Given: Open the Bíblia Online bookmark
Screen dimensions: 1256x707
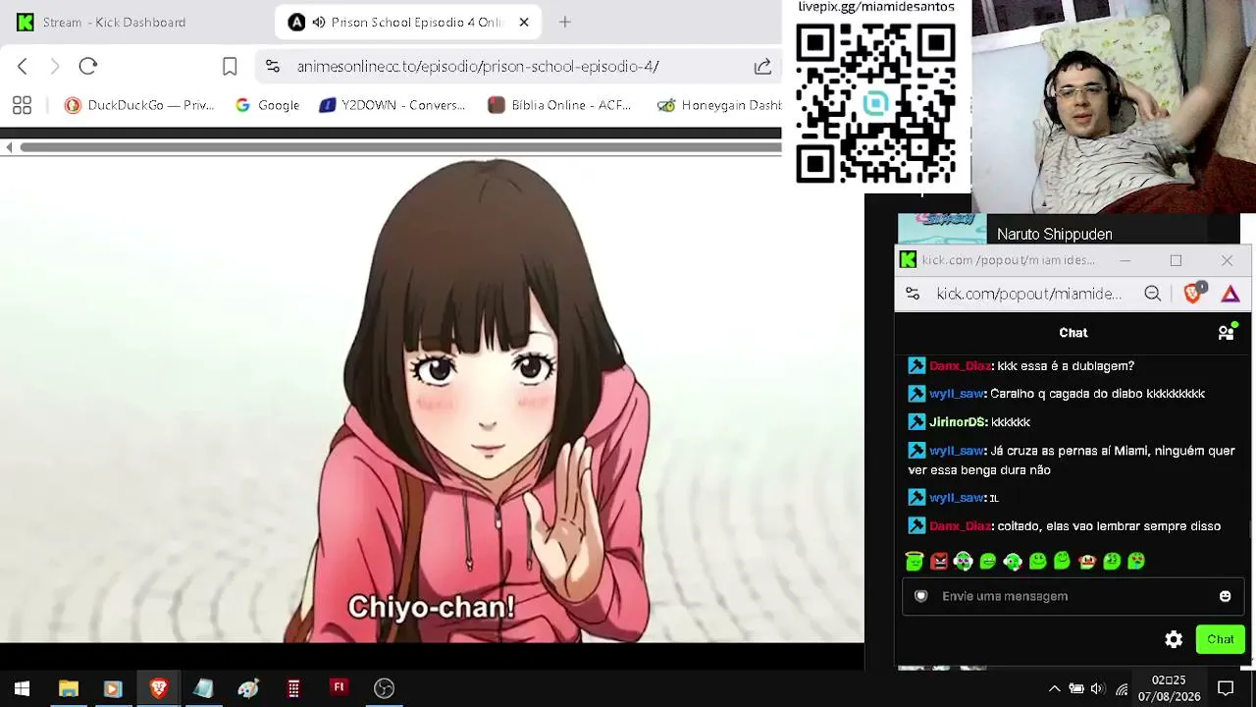Looking at the screenshot, I should 560,105.
